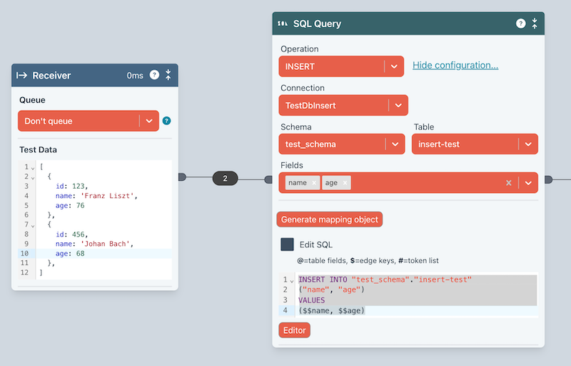
Task: Click the Hide configuration link
Action: click(455, 66)
